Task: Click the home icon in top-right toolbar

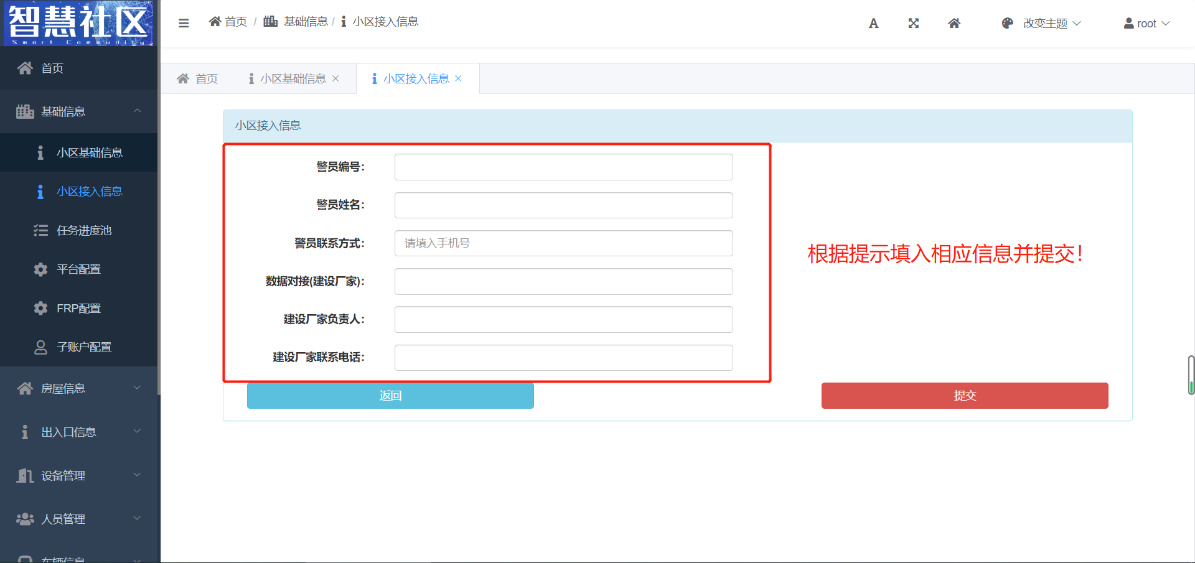Action: [954, 24]
